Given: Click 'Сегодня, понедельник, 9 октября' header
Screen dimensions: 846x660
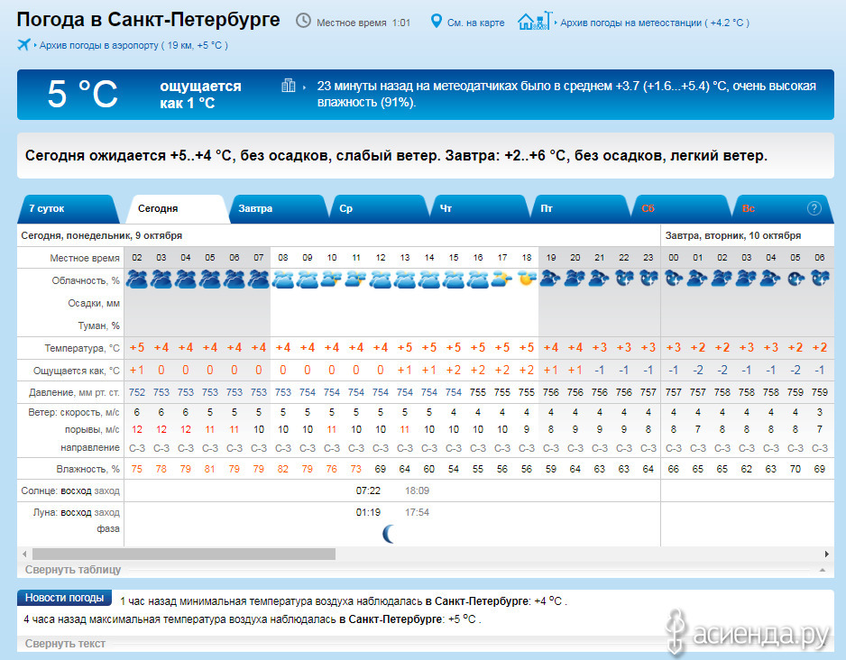Looking at the screenshot, I should tap(101, 235).
